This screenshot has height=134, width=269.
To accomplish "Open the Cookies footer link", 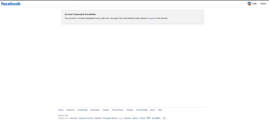I will (x=130, y=110).
